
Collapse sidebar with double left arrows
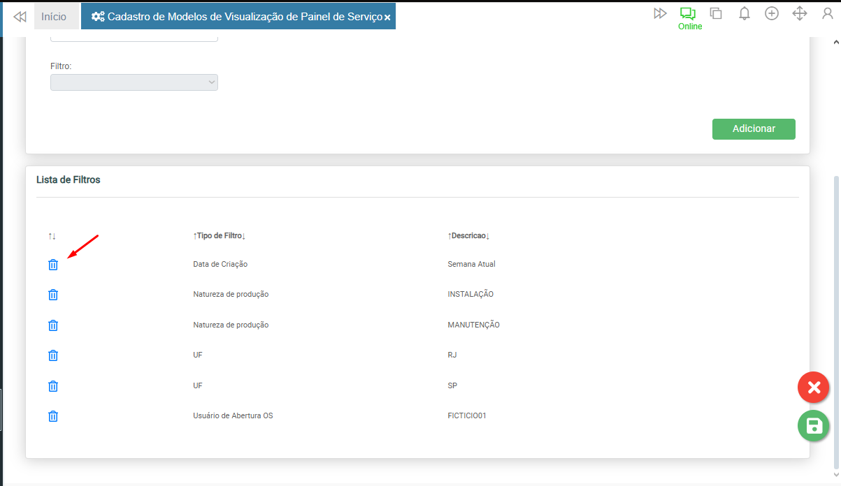click(20, 16)
